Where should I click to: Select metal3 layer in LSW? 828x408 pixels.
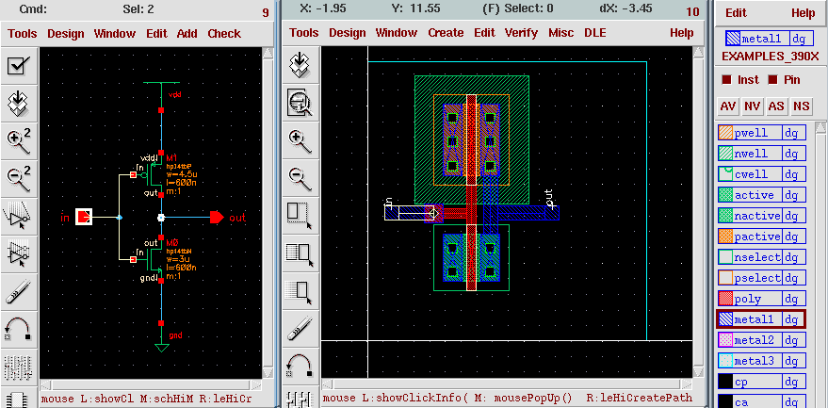coord(761,361)
